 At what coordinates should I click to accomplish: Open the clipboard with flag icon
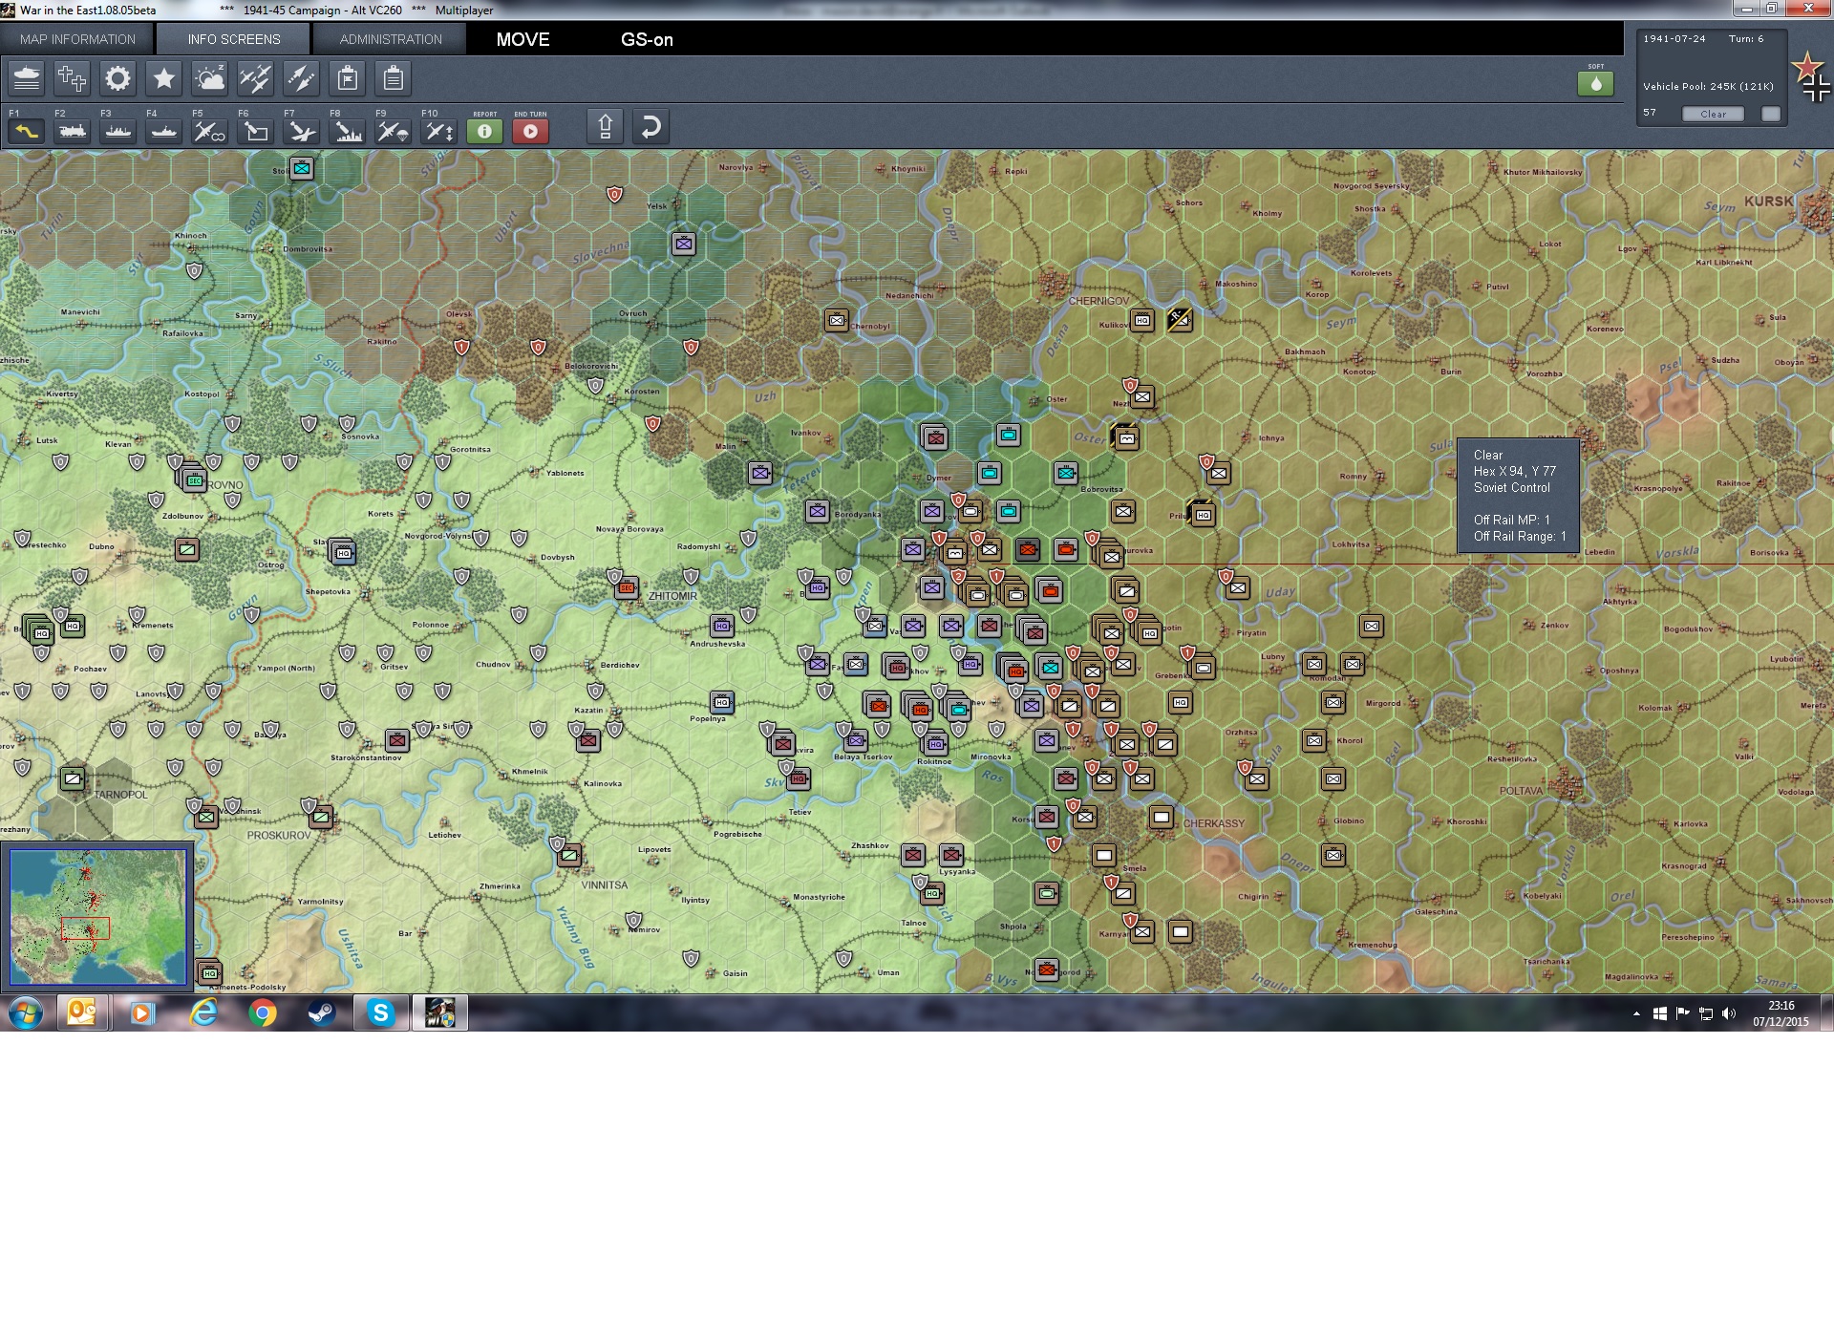pyautogui.click(x=348, y=78)
